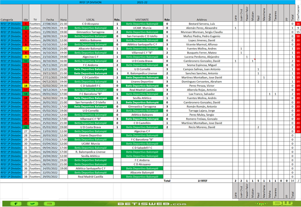Select the UCAM Murcia cell dated 04/09/2021

(142, 28)
